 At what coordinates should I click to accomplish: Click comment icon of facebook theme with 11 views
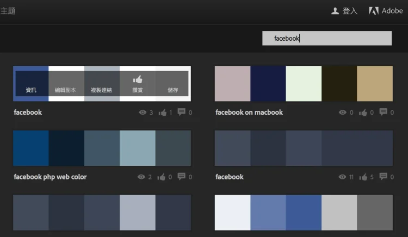383,177
